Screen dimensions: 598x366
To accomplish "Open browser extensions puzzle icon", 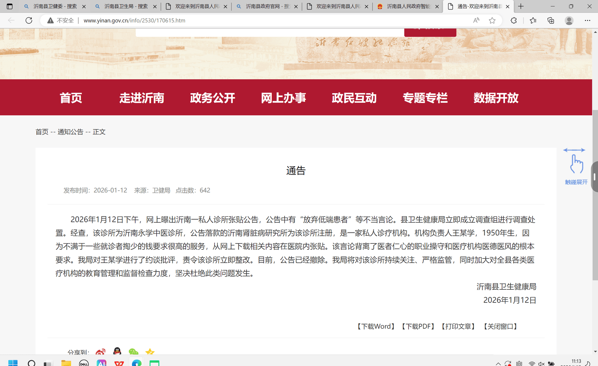I will pyautogui.click(x=514, y=20).
